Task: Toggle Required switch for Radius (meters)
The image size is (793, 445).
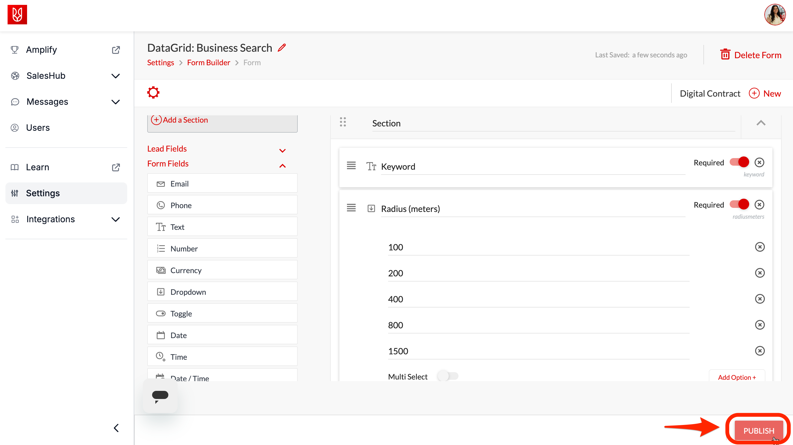Action: pyautogui.click(x=739, y=204)
